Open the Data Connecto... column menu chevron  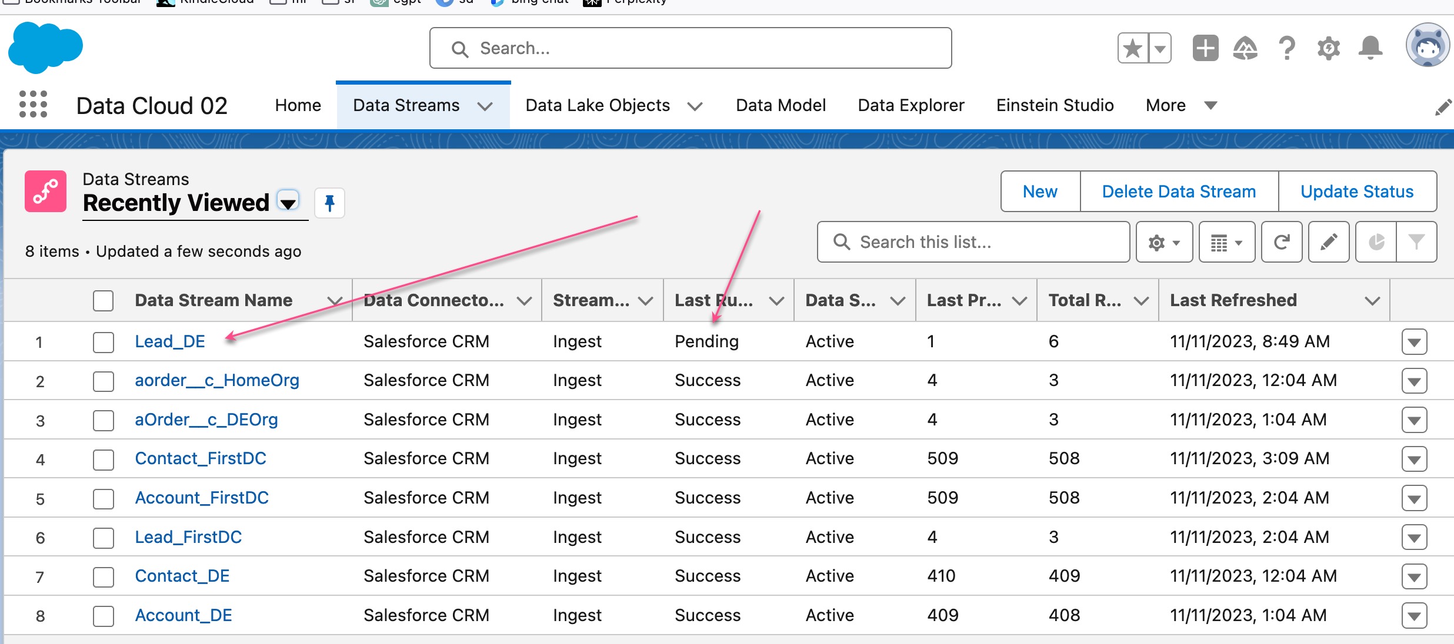tap(524, 301)
